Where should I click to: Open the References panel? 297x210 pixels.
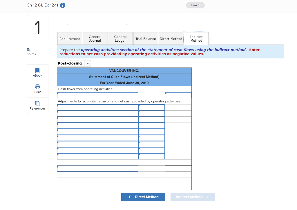tap(37, 106)
